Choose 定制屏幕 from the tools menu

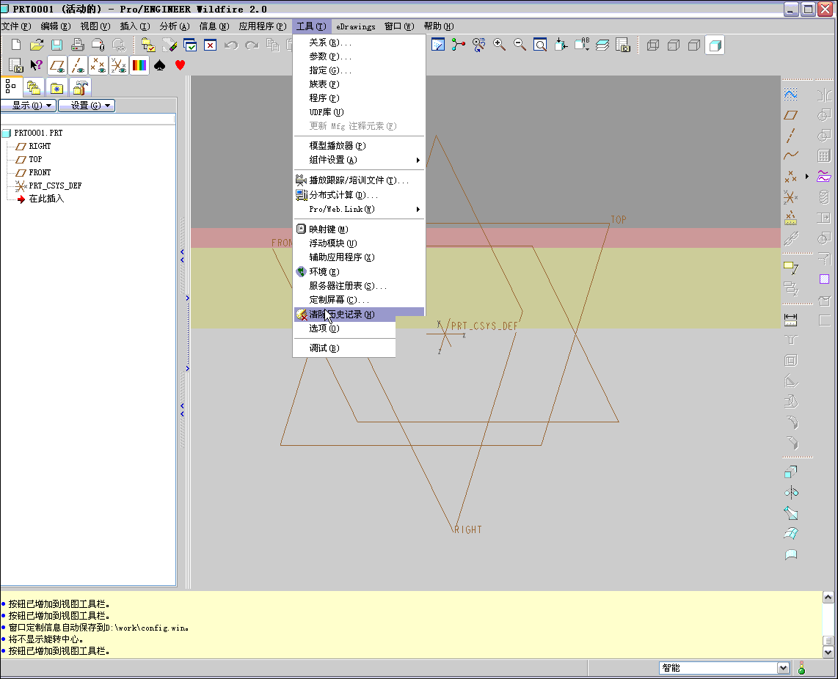(359, 300)
